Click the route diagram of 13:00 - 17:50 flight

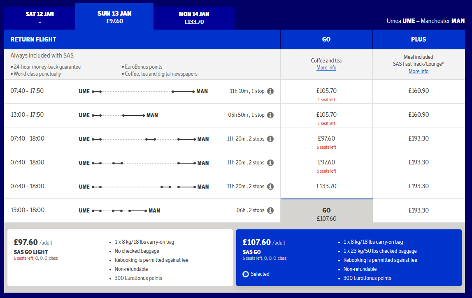coord(118,115)
